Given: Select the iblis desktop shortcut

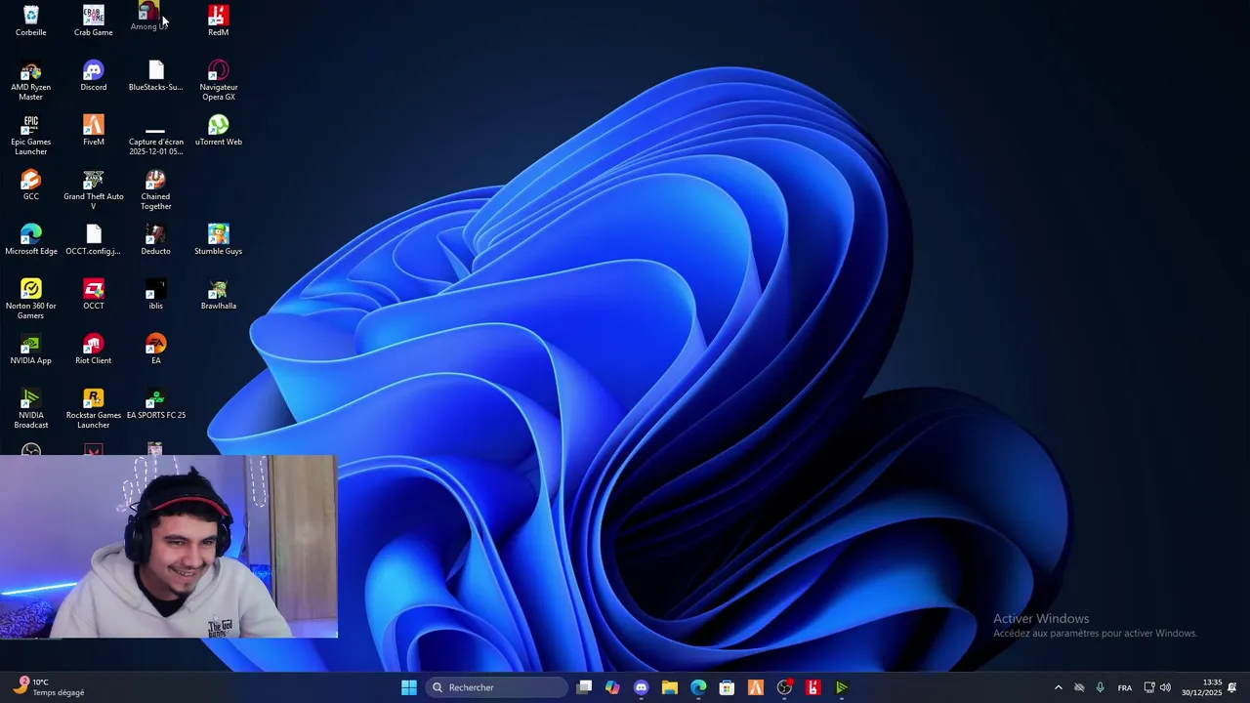Looking at the screenshot, I should (156, 295).
